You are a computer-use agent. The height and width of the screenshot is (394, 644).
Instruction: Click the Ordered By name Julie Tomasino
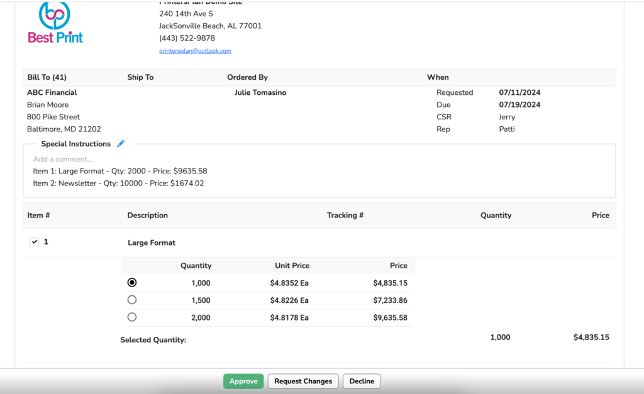coord(260,92)
